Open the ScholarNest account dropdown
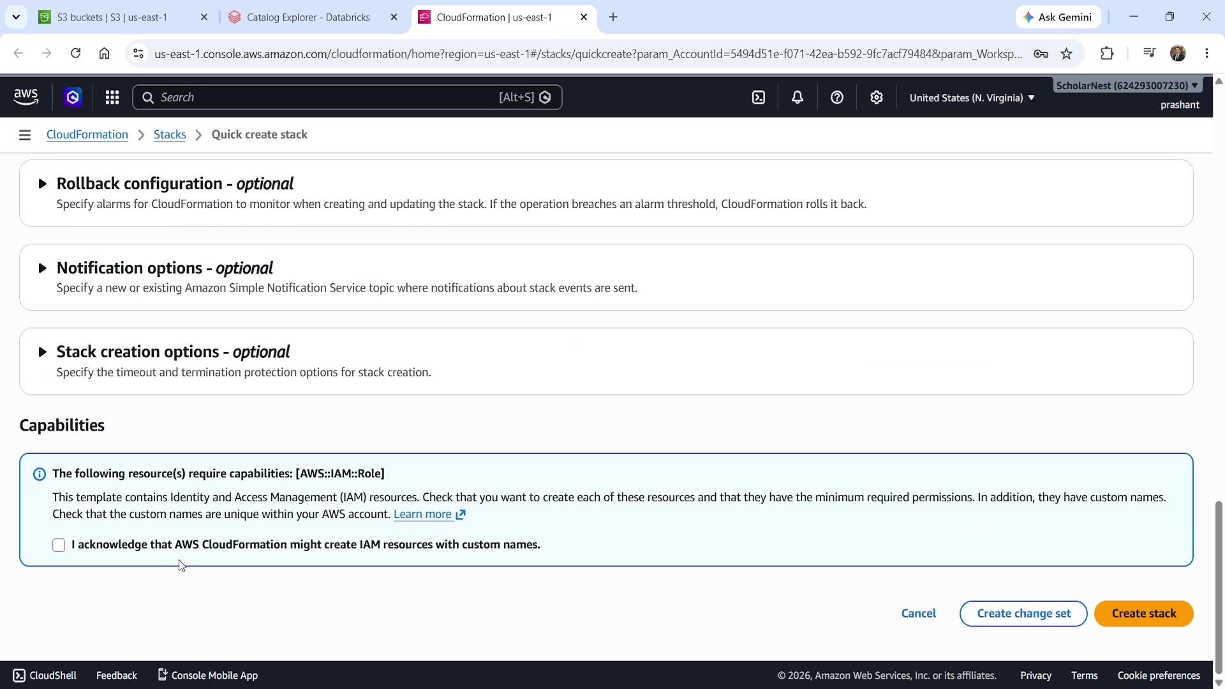This screenshot has width=1225, height=689. [x=1127, y=85]
